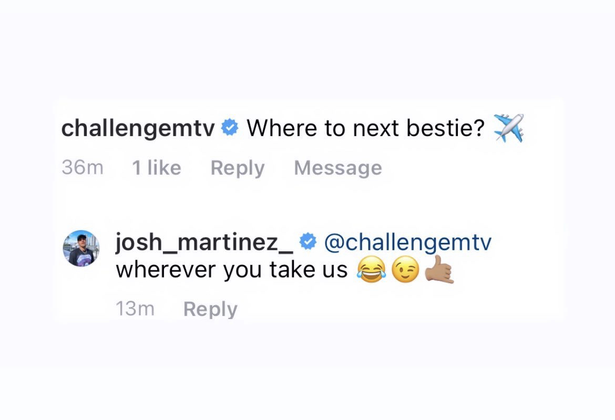Click the 13m timestamp
Viewport: 615px width, 420px height.
click(x=135, y=309)
